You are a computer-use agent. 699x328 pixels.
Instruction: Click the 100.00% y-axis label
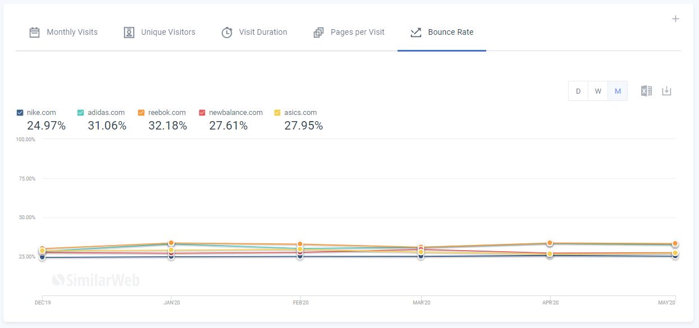pos(25,139)
